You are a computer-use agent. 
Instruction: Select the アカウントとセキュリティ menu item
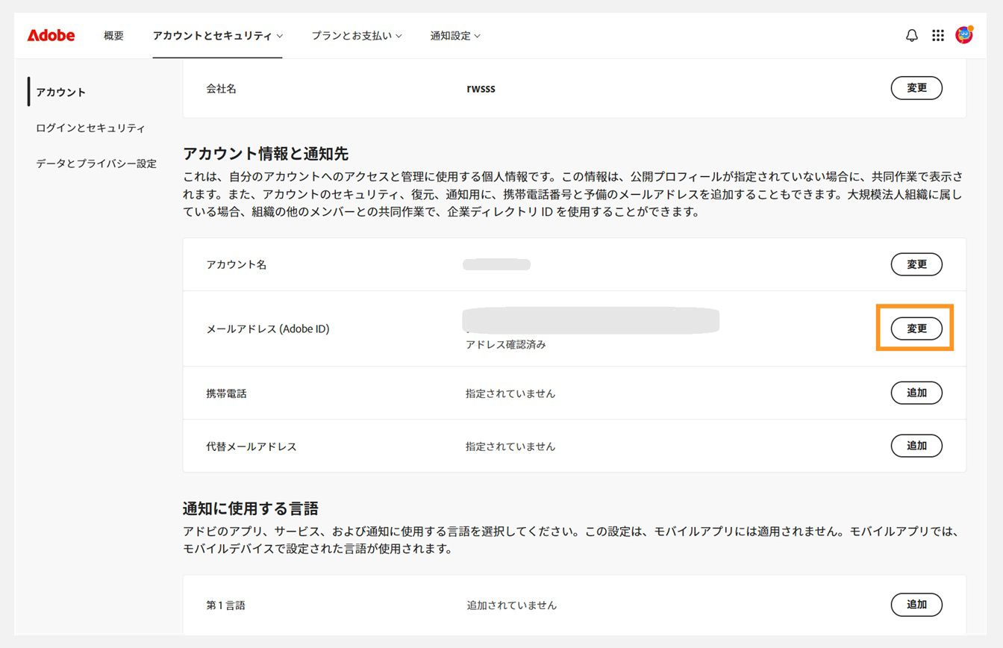(x=213, y=35)
